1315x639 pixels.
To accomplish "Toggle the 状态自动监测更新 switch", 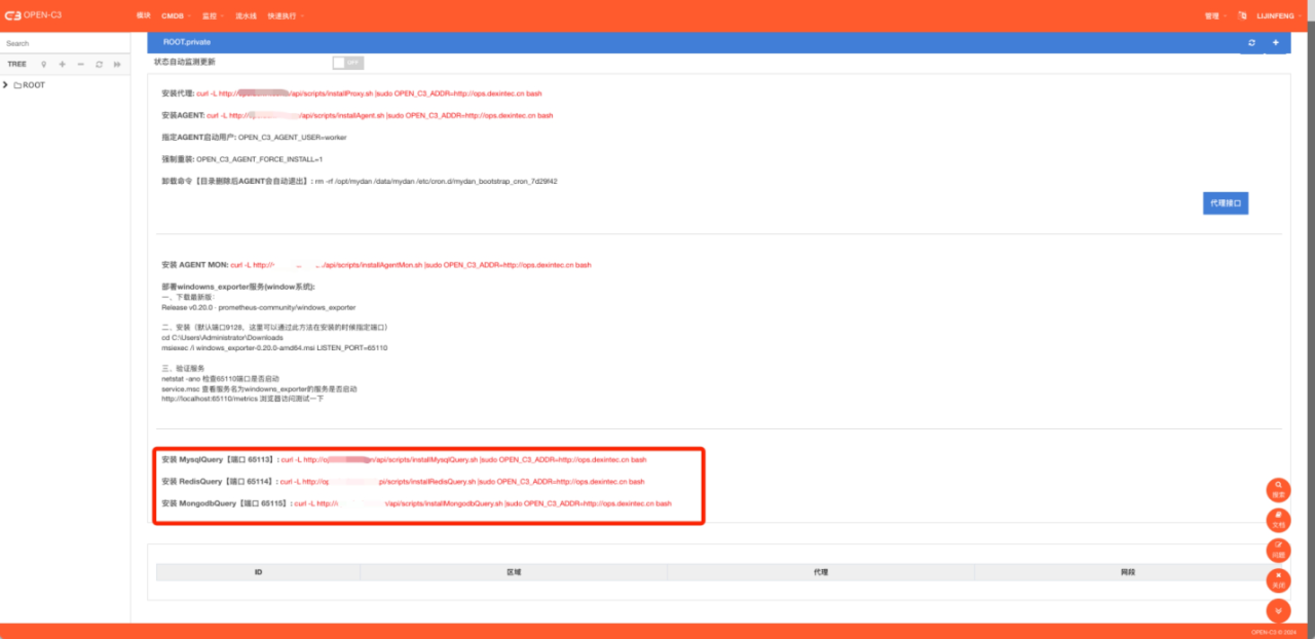I will pyautogui.click(x=348, y=63).
